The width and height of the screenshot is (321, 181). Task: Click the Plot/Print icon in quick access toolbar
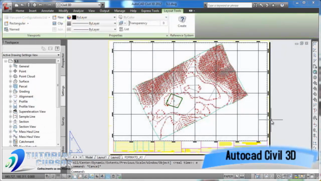coord(35,5)
